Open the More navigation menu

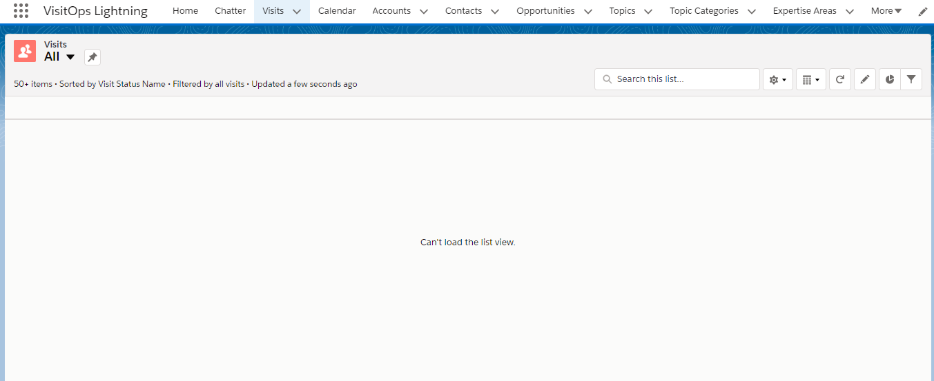coord(886,11)
